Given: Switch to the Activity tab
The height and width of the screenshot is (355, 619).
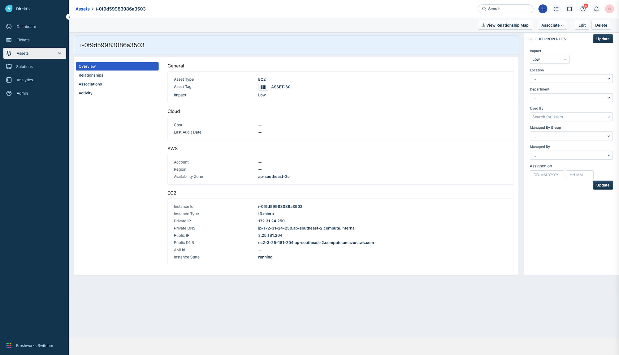Looking at the screenshot, I should [85, 93].
